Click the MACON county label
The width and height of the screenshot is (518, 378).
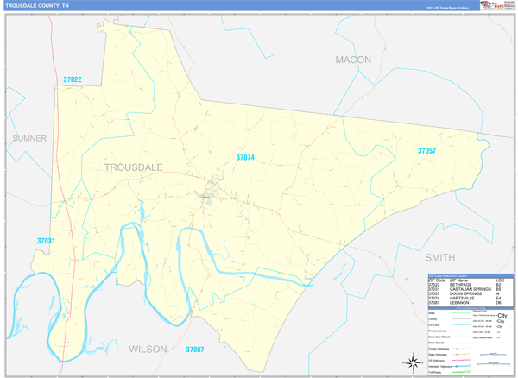click(x=353, y=60)
